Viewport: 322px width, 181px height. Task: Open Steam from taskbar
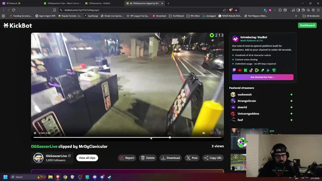(109, 177)
